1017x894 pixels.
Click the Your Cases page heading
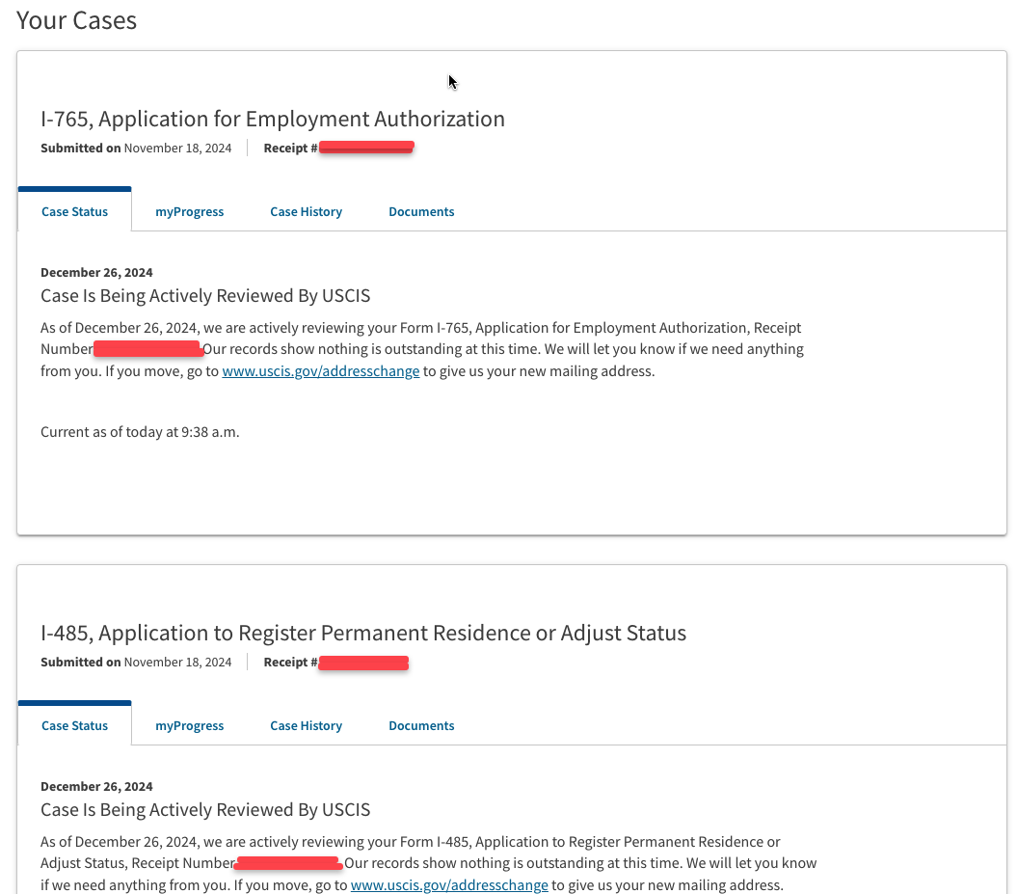(x=76, y=20)
